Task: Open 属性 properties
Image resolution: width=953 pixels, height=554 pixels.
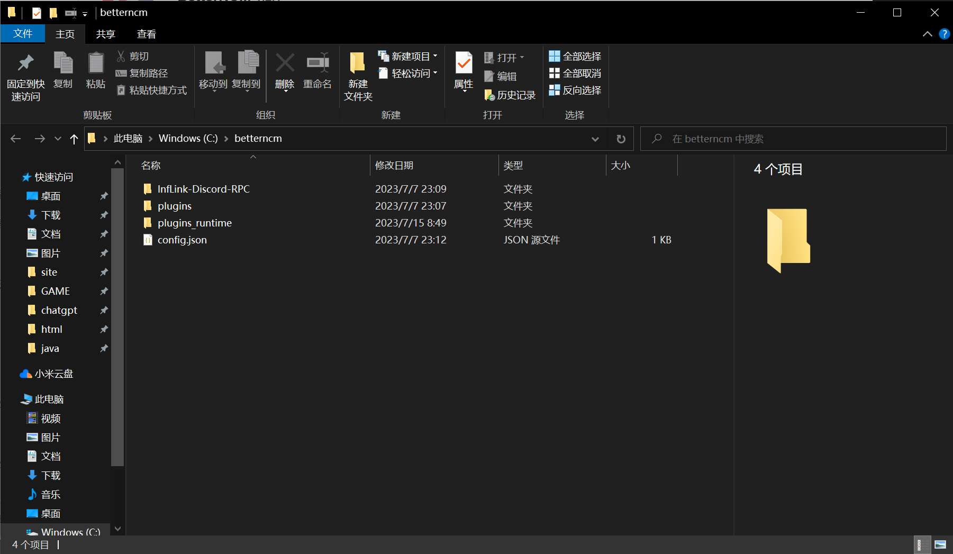Action: 464,72
